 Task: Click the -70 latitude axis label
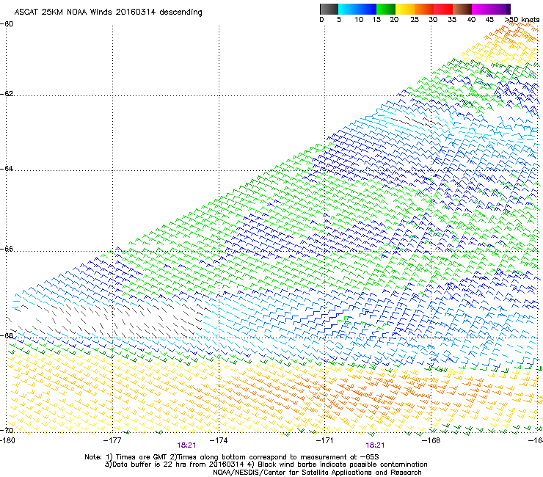tap(7, 430)
